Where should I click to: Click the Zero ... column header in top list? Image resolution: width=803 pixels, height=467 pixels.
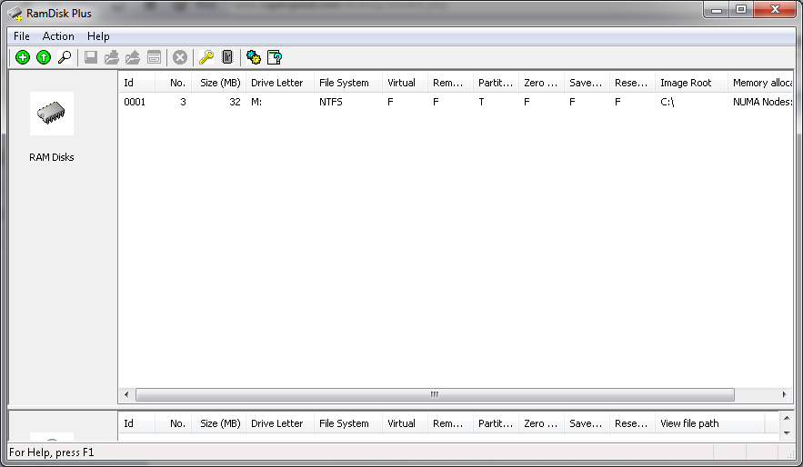pyautogui.click(x=541, y=83)
